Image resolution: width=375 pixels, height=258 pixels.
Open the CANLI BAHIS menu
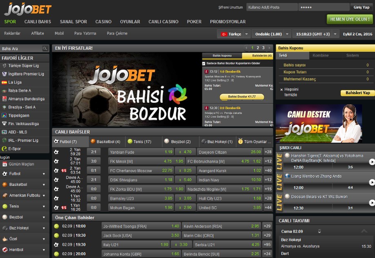38,22
